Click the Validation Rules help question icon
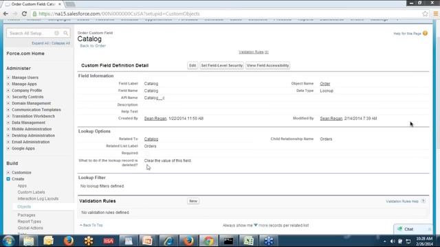440x247 pixels. pos(423,201)
